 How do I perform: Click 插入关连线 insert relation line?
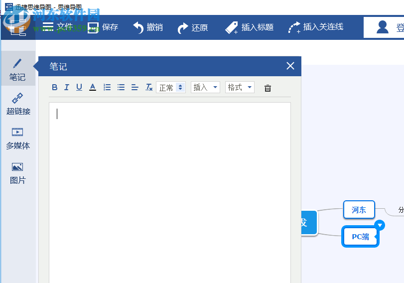coord(316,27)
